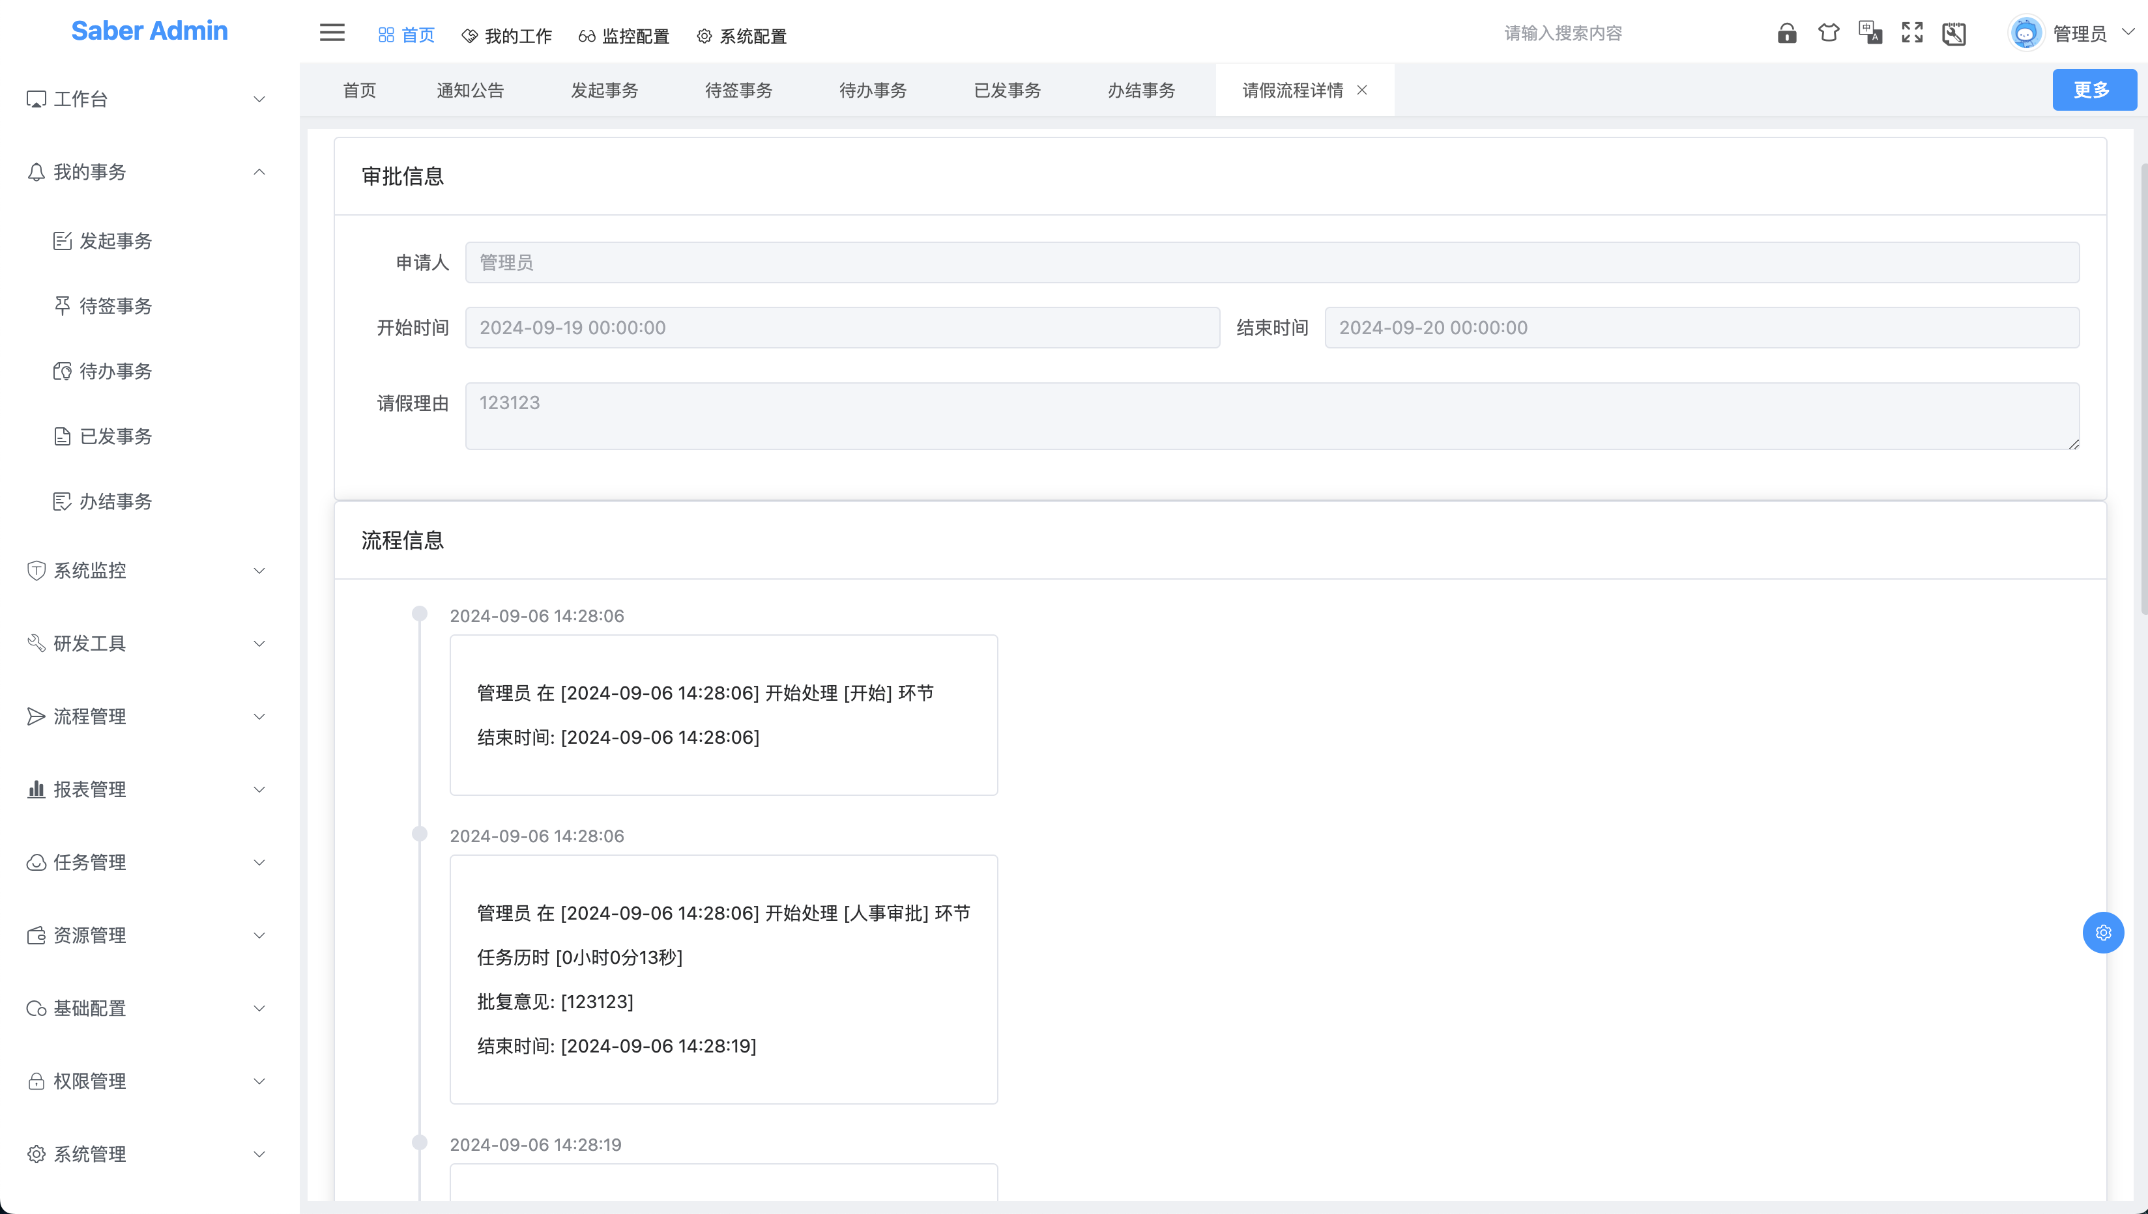The height and width of the screenshot is (1214, 2148).
Task: Click the 我的事务 bell icon
Action: [x=36, y=172]
